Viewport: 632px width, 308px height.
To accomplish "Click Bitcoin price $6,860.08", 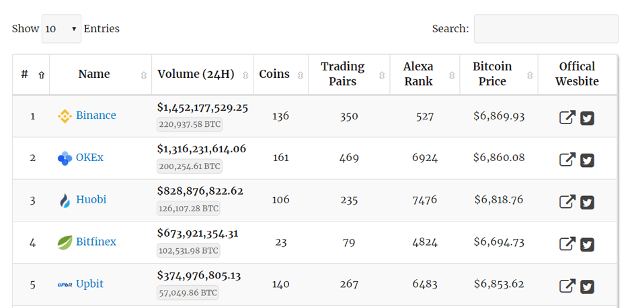I will pyautogui.click(x=499, y=158).
